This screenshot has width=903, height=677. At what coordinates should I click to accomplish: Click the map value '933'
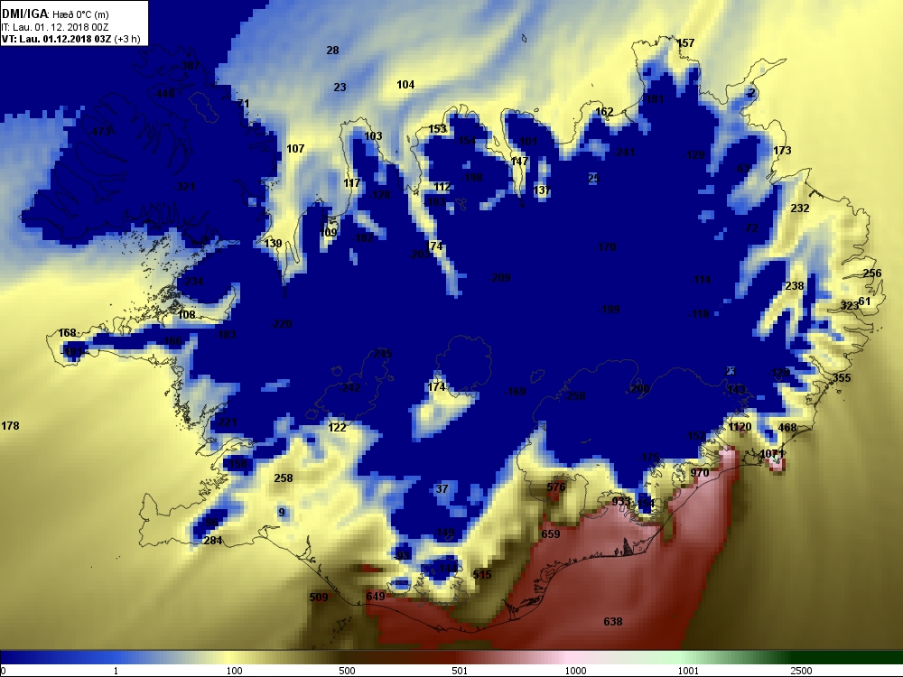pyautogui.click(x=621, y=501)
